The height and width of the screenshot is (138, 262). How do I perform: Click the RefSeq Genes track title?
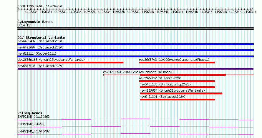click(30, 113)
